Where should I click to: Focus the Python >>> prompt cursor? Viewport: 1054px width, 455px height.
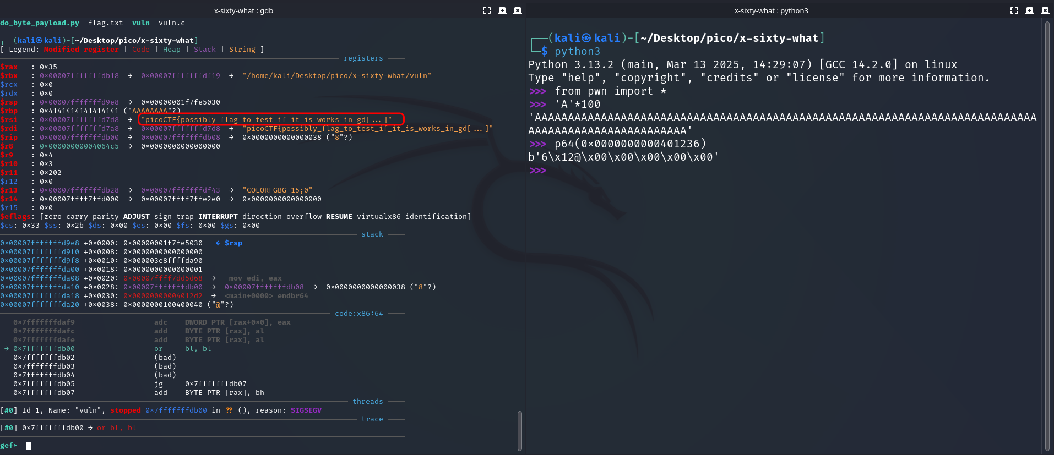tap(557, 171)
